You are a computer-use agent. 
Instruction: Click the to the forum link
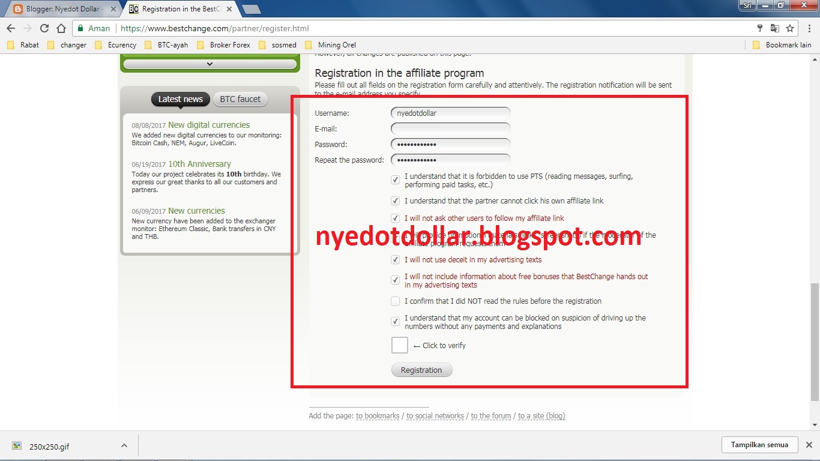pyautogui.click(x=491, y=415)
